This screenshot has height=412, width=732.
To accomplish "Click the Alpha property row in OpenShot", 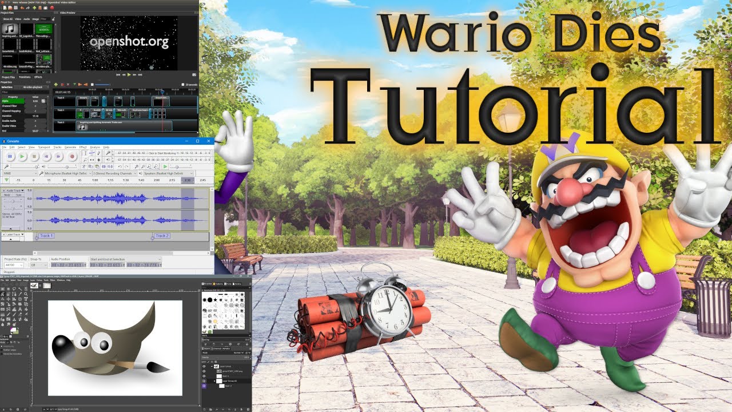I will tap(23, 101).
